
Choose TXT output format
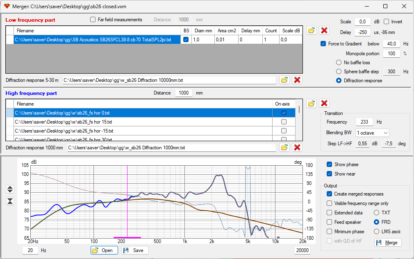tap(377, 213)
